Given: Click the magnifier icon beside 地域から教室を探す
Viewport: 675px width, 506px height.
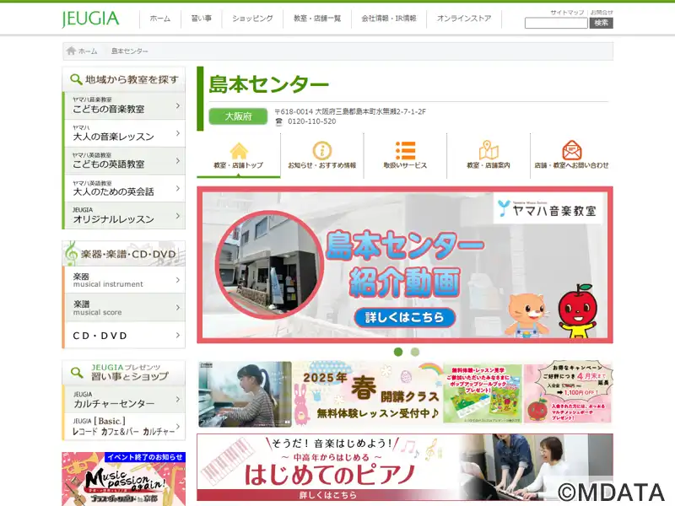Looking at the screenshot, I should click(76, 79).
